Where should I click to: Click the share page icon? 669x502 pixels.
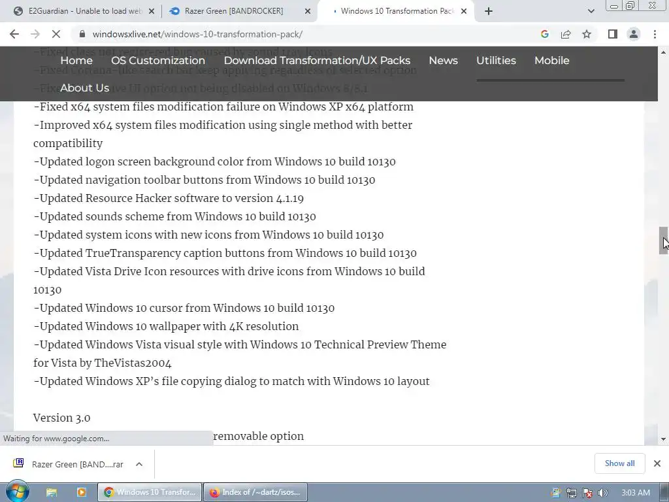click(566, 34)
